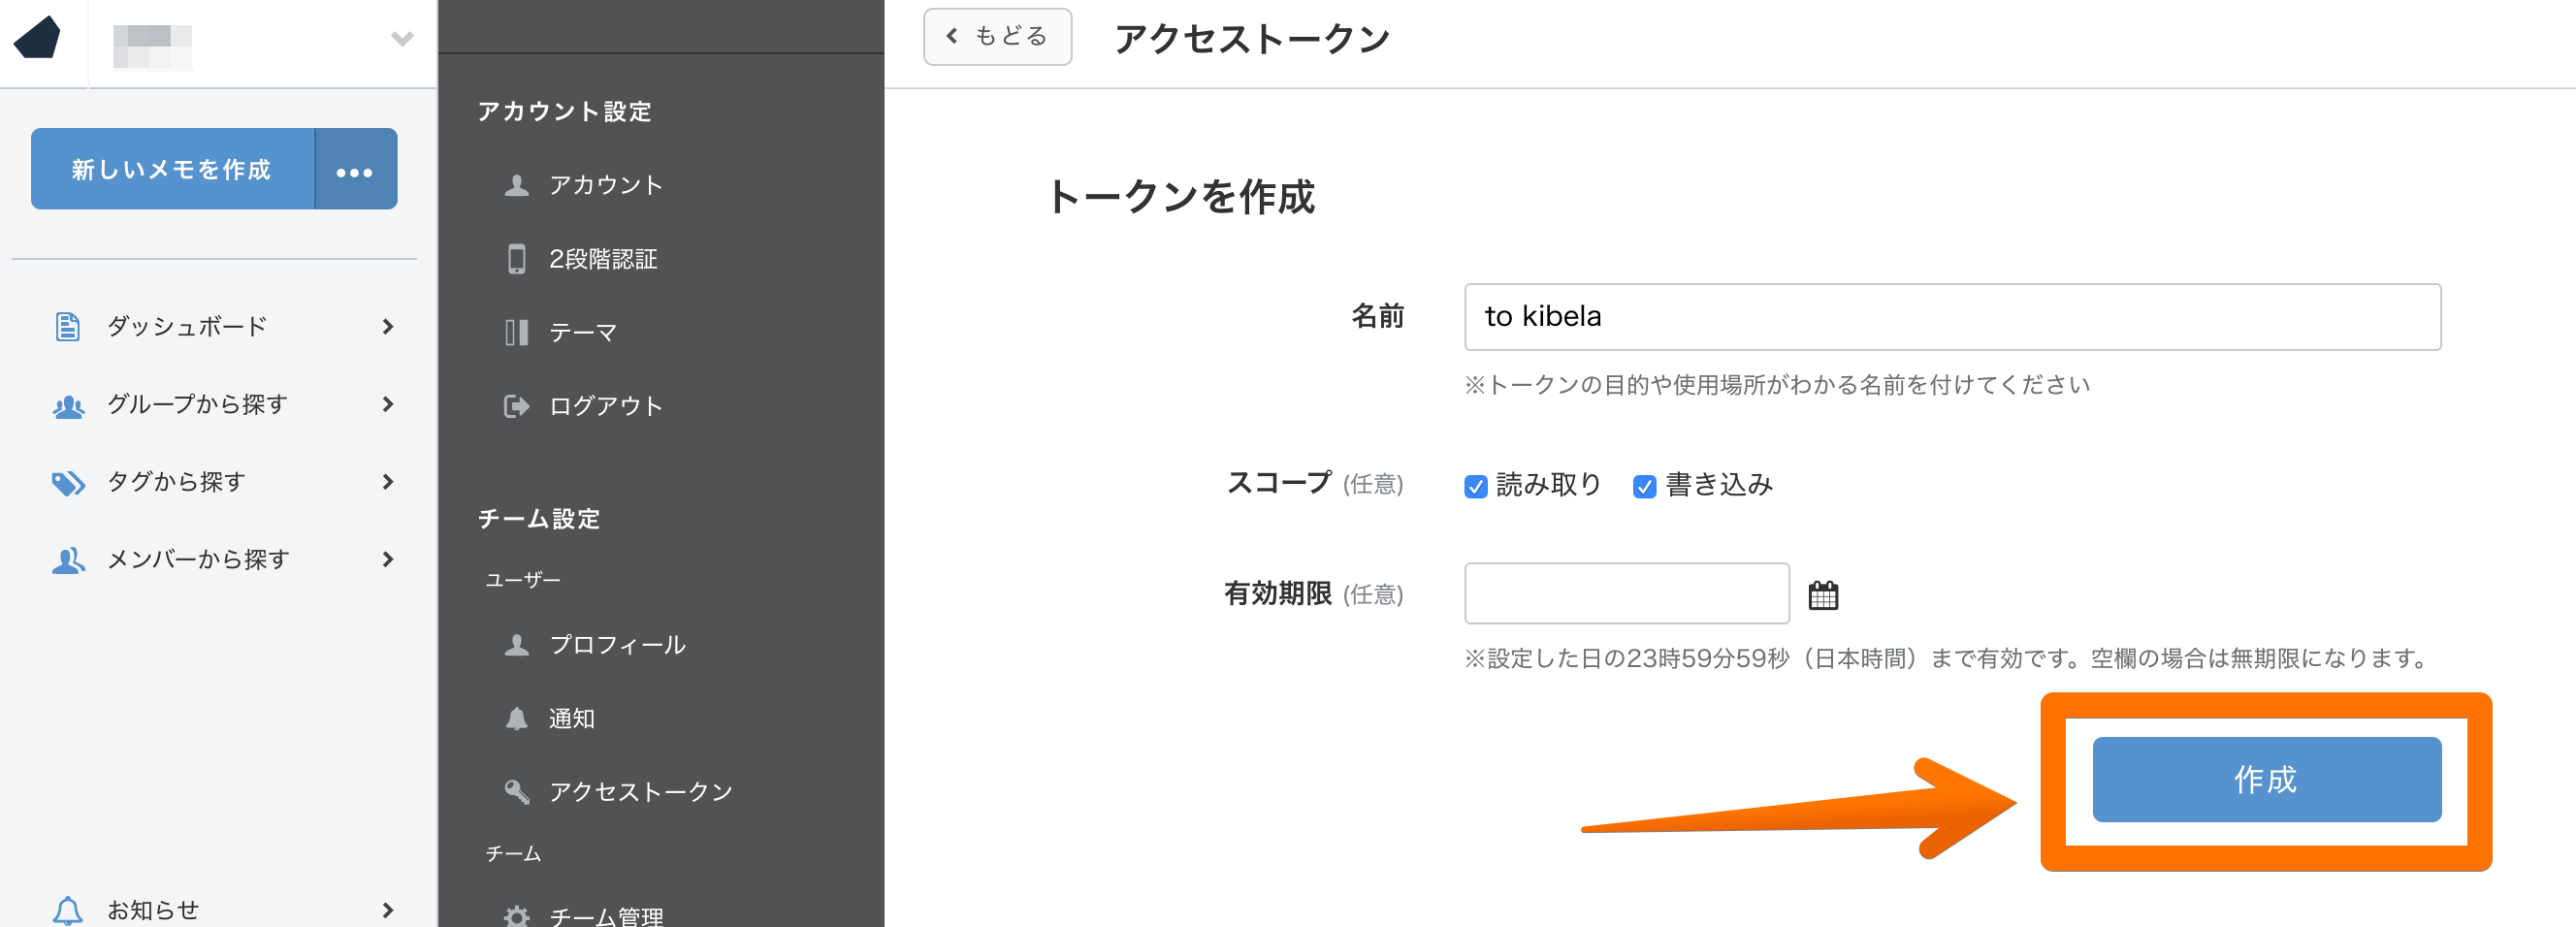Expand the グループから探す chevron
2576x927 pixels.
click(x=388, y=404)
